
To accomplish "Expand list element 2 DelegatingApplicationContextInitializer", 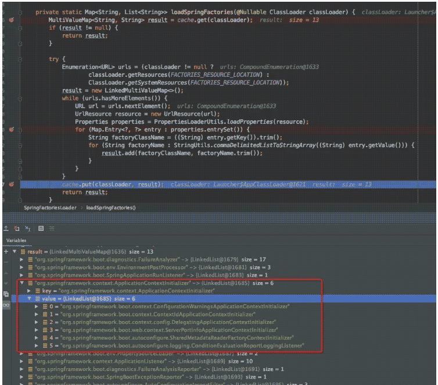I will point(37,322).
